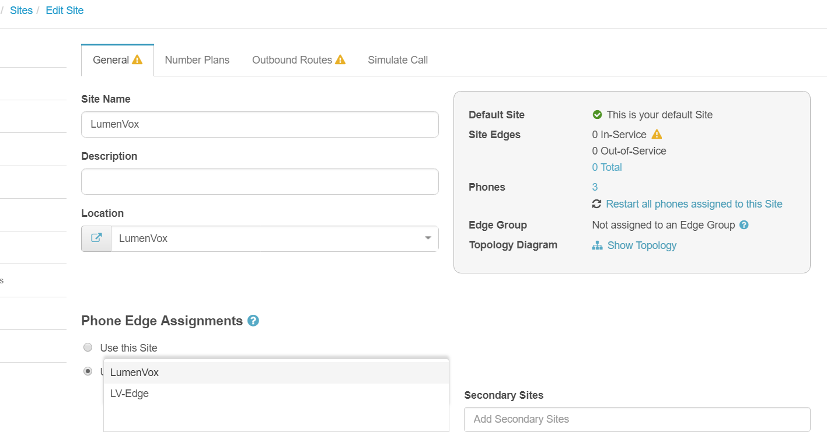The height and width of the screenshot is (446, 827).
Task: Click the 0 Total site edges link
Action: pos(606,167)
